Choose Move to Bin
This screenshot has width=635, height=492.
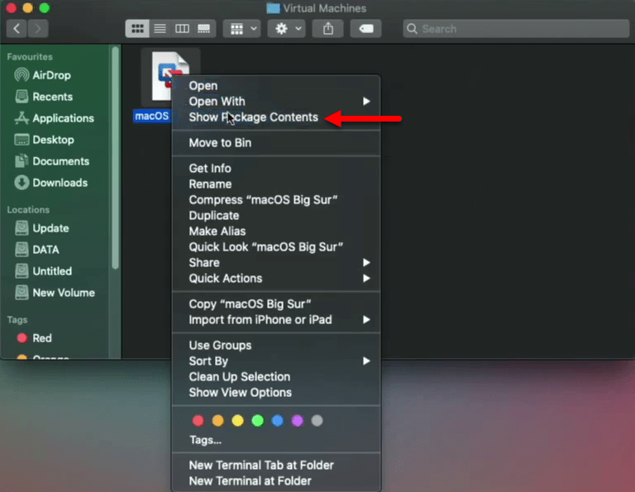click(x=276, y=142)
